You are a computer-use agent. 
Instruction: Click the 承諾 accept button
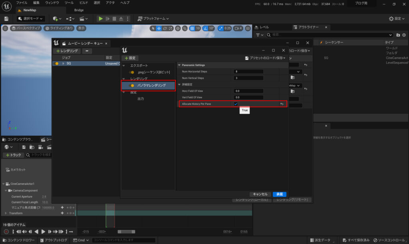pos(279,194)
